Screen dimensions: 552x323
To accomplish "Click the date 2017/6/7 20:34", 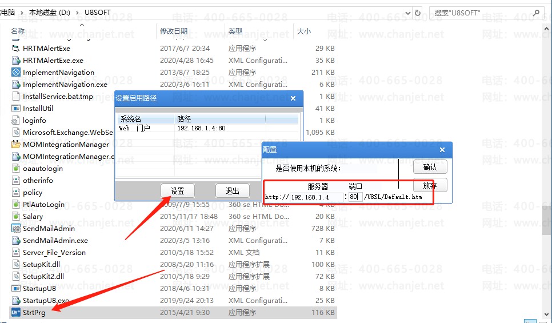I will [185, 48].
